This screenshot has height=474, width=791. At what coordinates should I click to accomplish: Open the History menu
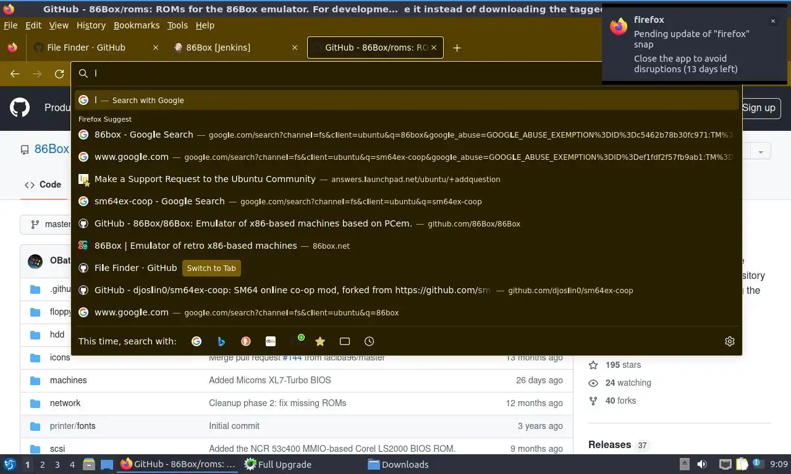point(91,25)
